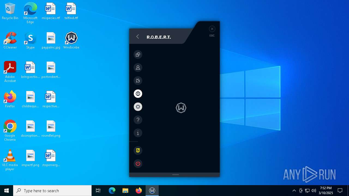Select Firefox desktop shortcut
349x196 pixels.
10,100
